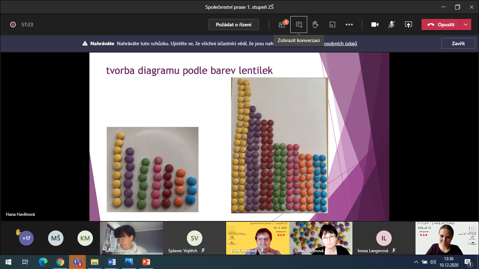The height and width of the screenshot is (269, 479).
Task: Toggle the camera on or off
Action: click(375, 25)
